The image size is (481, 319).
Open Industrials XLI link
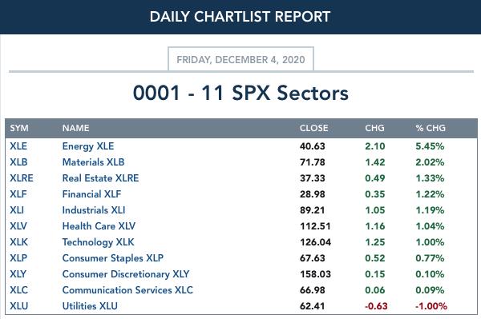click(94, 210)
